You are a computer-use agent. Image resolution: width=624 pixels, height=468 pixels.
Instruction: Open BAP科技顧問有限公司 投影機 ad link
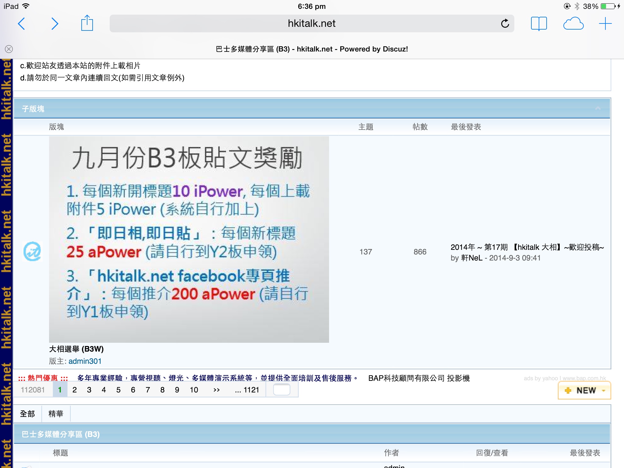419,378
